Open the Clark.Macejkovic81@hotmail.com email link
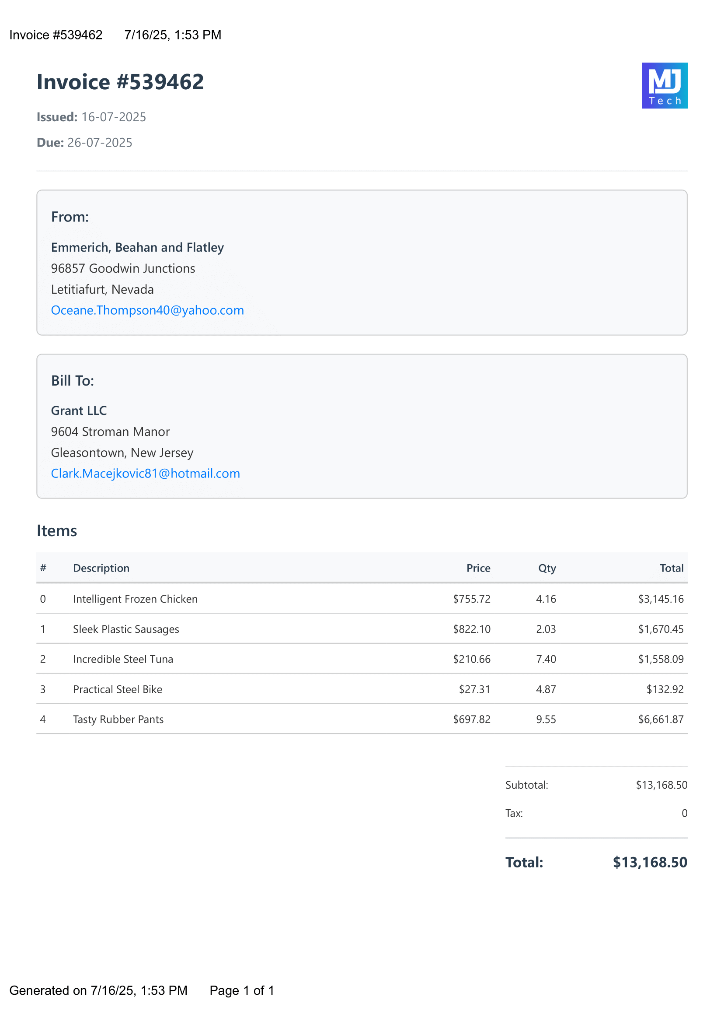 pos(146,473)
